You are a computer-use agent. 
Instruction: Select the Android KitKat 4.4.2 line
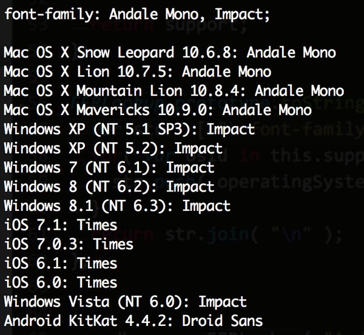coord(133,320)
